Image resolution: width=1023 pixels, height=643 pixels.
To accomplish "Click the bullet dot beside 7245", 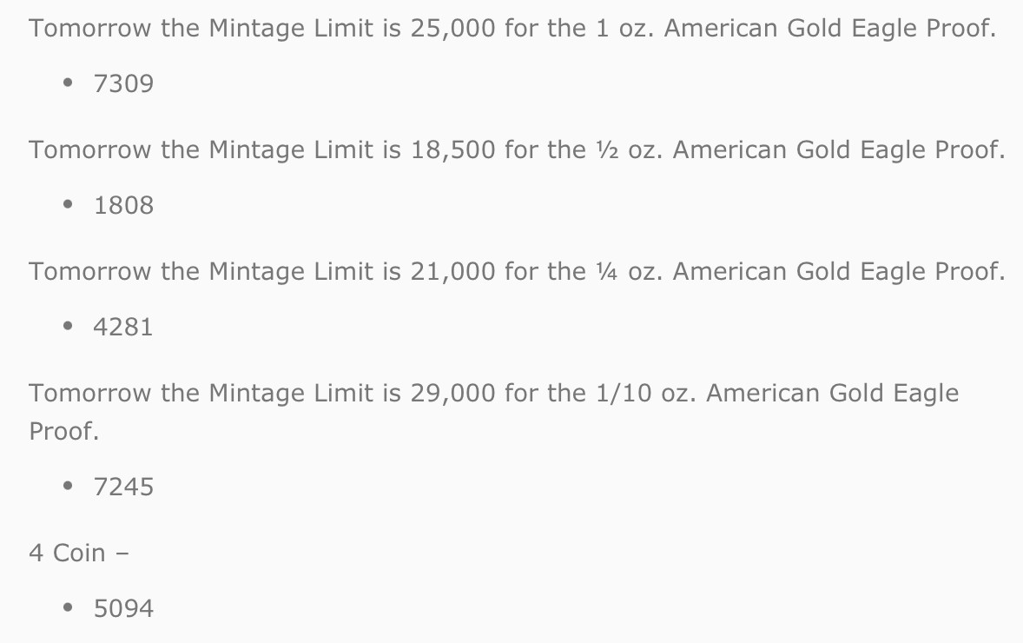I will point(68,487).
